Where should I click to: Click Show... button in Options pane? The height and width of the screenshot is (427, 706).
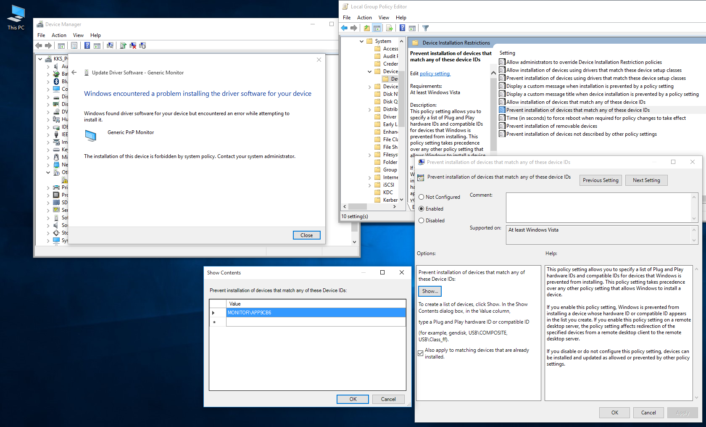point(429,291)
